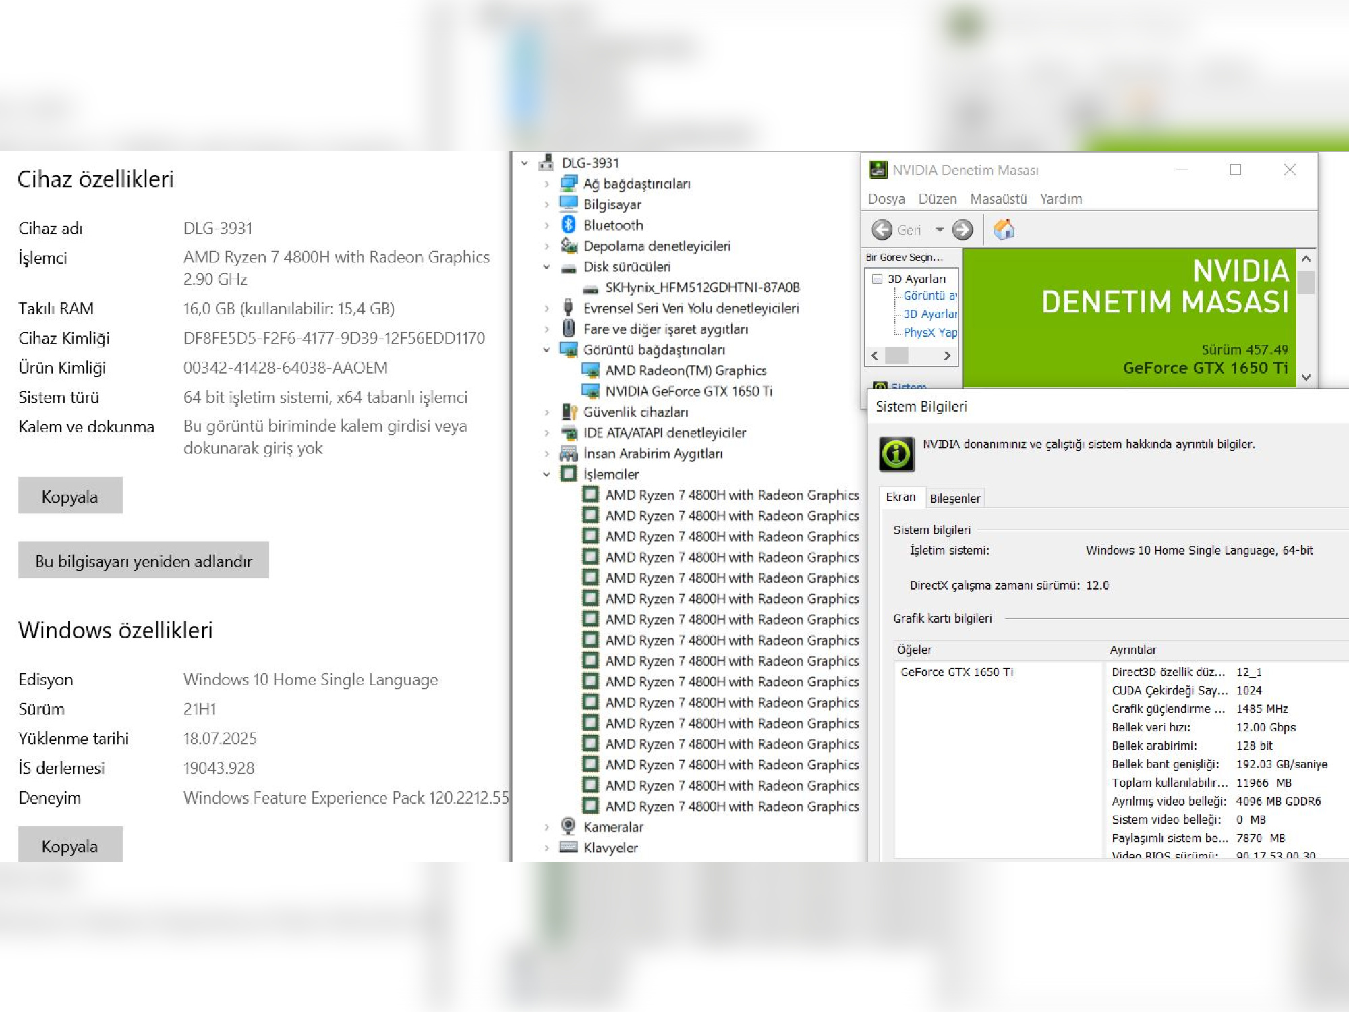Expand the Güvenlik cihazları node

tap(546, 412)
